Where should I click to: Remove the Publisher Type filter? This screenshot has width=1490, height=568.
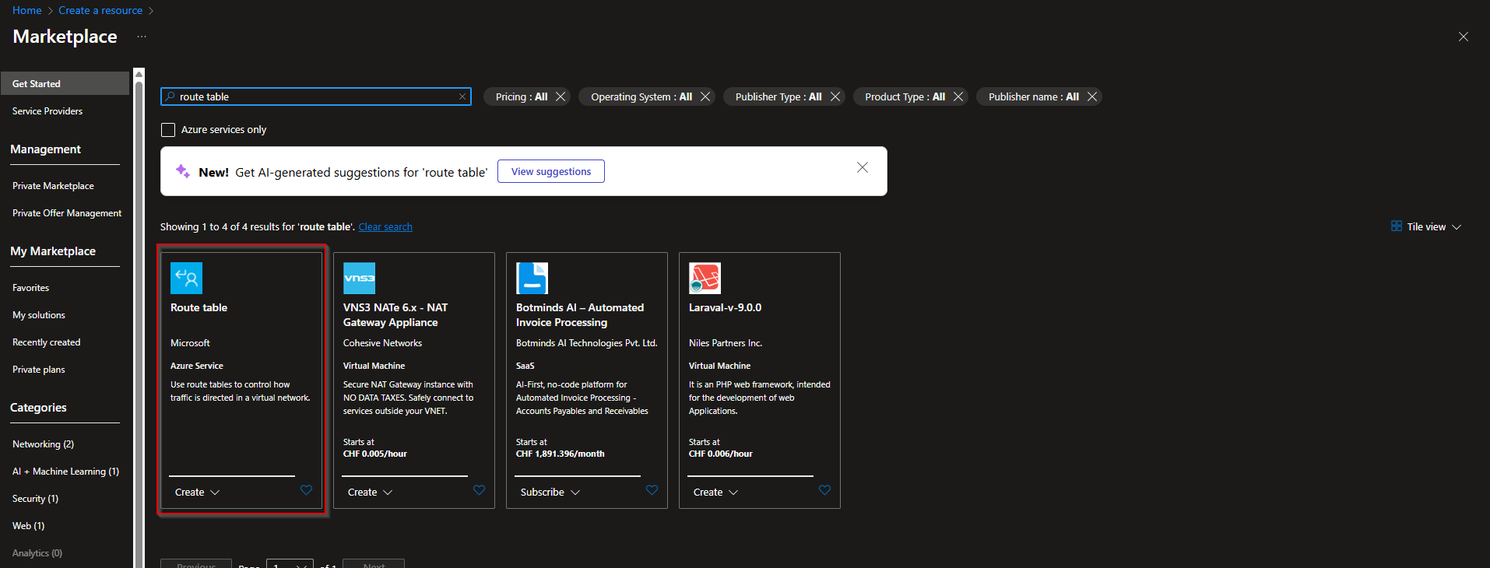[835, 96]
